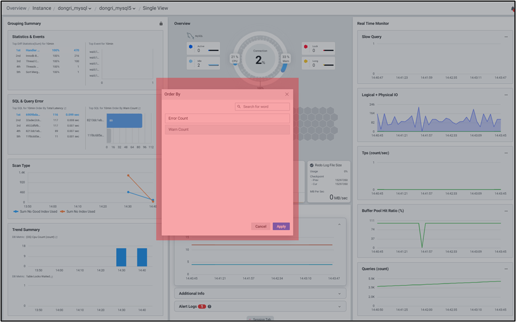Open Tps chart three-dot menu

click(506, 153)
